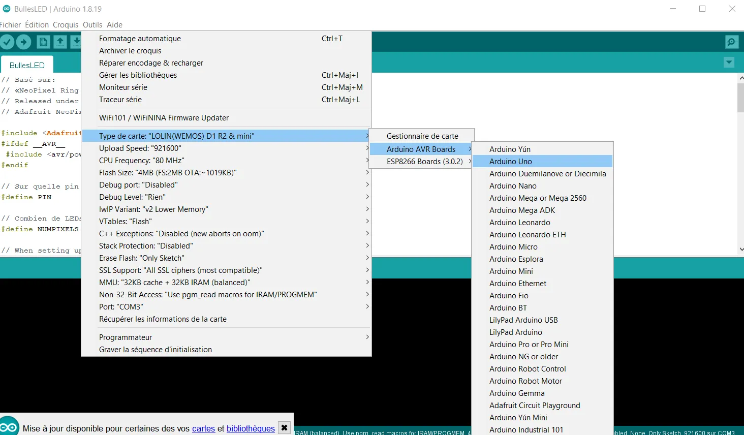The image size is (744, 435).
Task: Select Arduino Nano board
Action: click(542, 186)
